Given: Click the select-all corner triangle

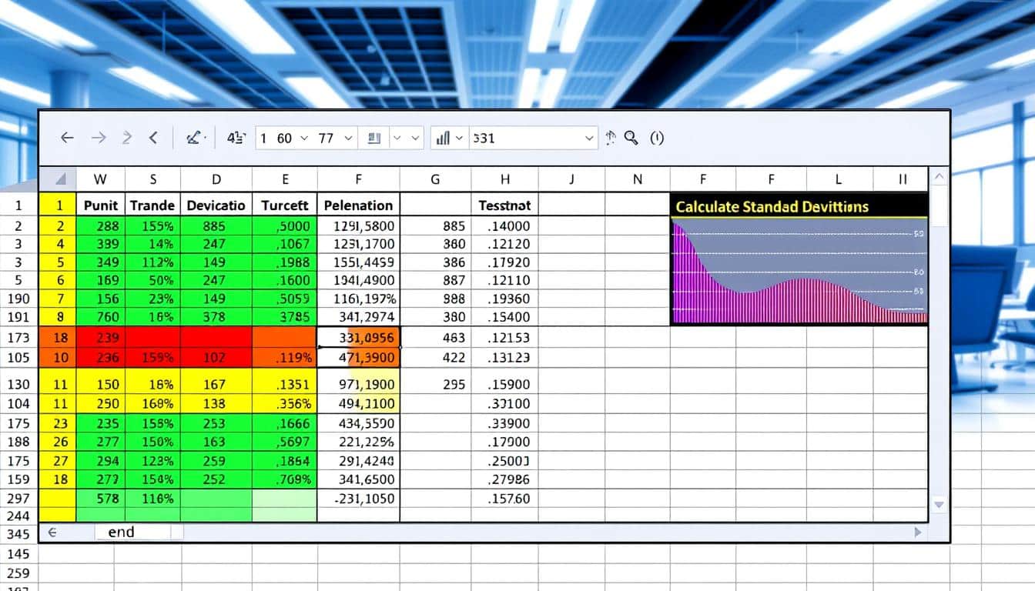Looking at the screenshot, I should (61, 179).
